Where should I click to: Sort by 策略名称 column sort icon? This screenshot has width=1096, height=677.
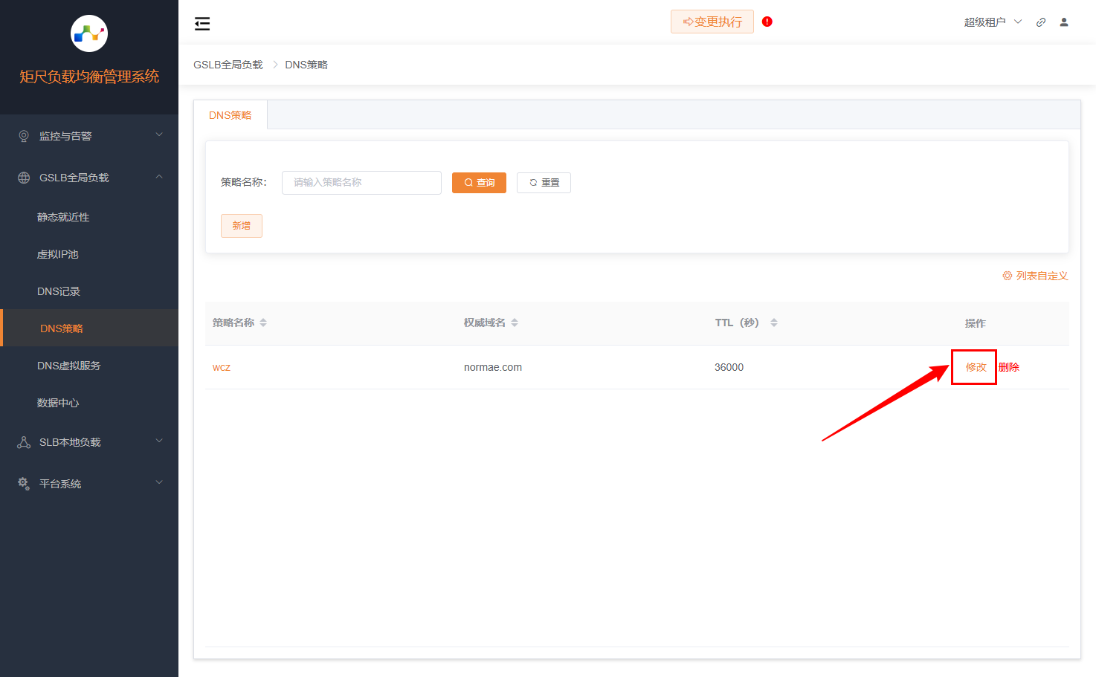pyautogui.click(x=263, y=323)
